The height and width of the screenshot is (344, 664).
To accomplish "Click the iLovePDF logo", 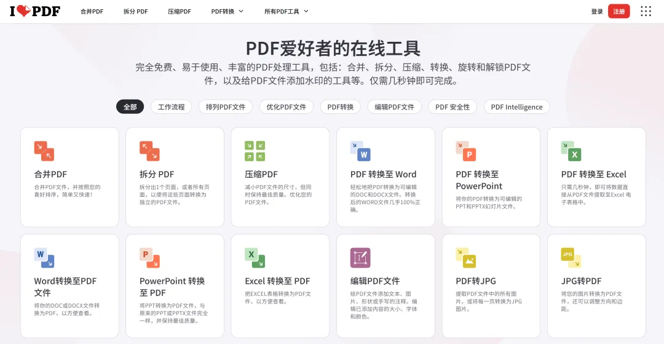I will [x=35, y=12].
